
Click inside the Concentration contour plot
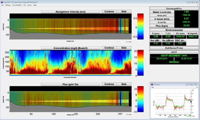pos(71,63)
